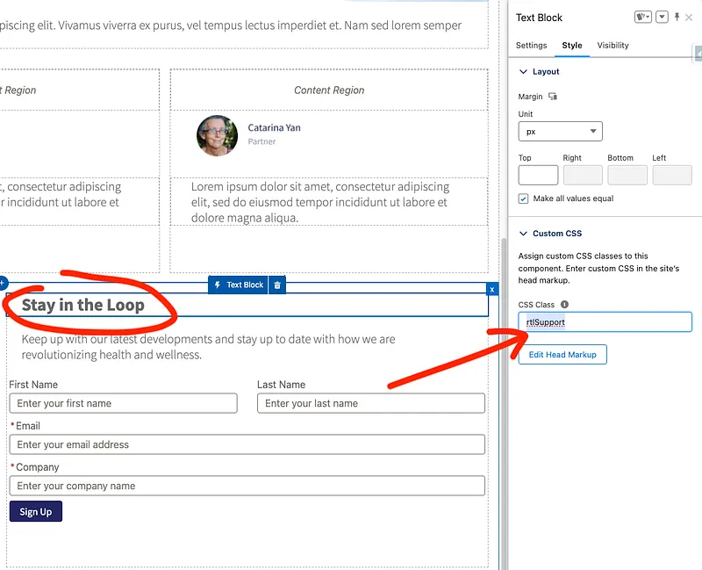Click the Email address input field
This screenshot has width=702, height=570.
tap(247, 444)
